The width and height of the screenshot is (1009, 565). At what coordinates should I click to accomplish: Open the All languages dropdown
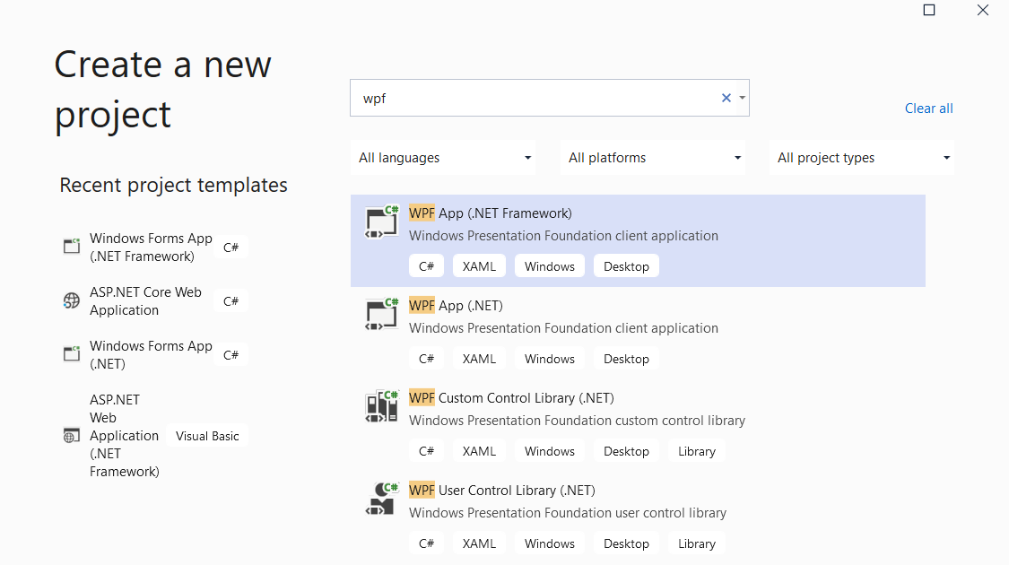[443, 157]
